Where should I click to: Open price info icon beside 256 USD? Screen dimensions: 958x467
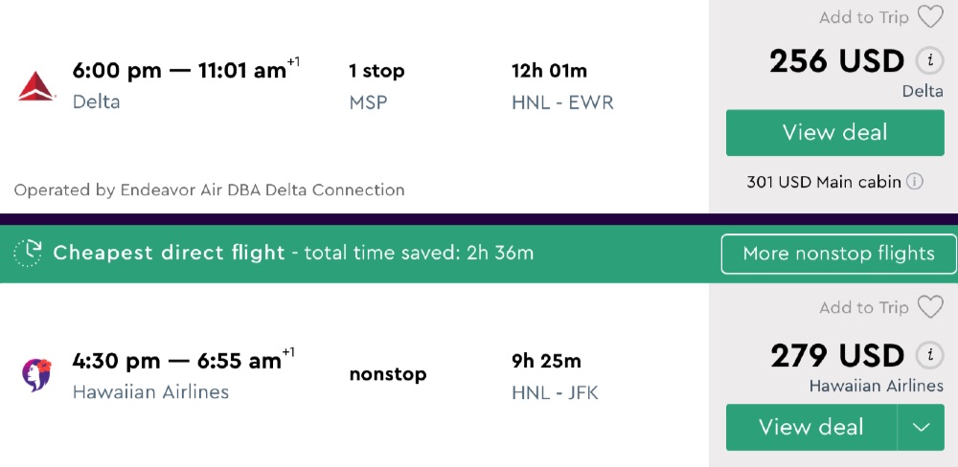[927, 61]
